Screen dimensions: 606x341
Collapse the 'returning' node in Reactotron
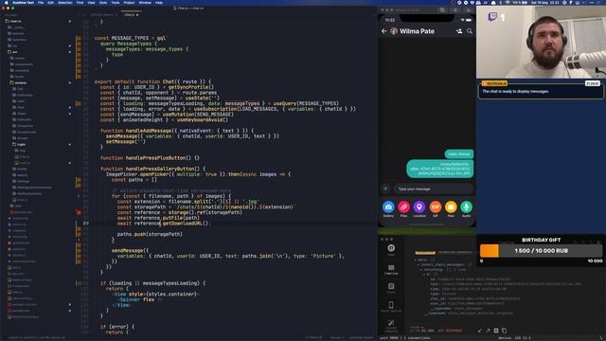point(421,269)
